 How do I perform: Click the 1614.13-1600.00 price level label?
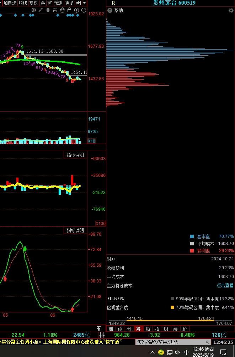point(45,51)
